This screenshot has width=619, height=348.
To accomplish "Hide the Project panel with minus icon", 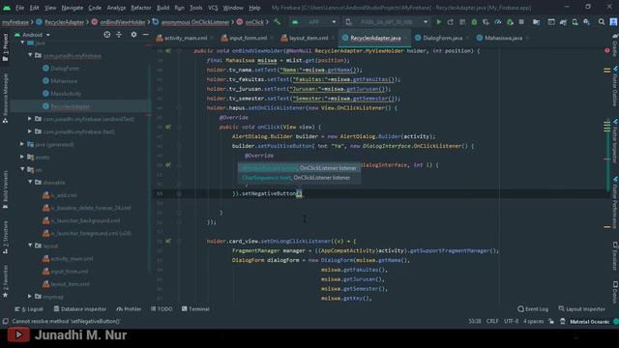I will coord(146,35).
